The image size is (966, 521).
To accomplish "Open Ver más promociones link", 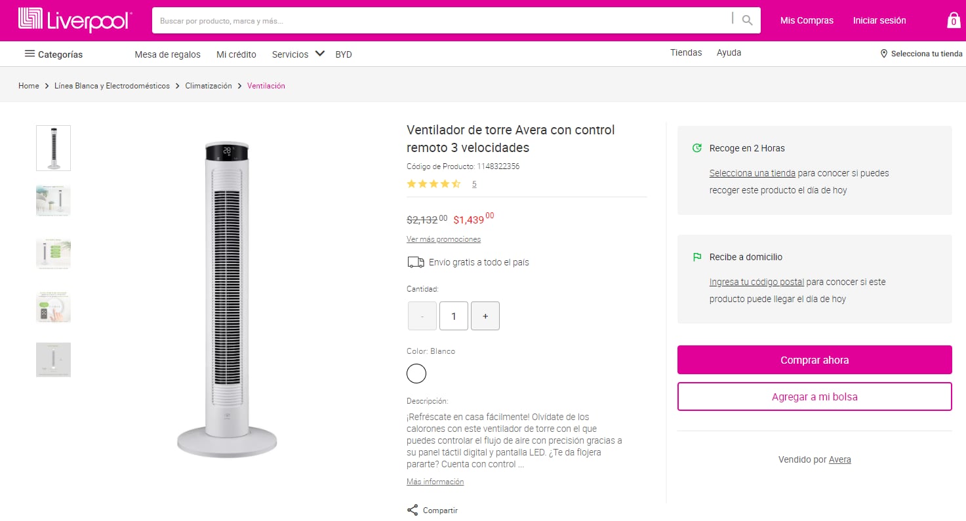I will pyautogui.click(x=443, y=239).
